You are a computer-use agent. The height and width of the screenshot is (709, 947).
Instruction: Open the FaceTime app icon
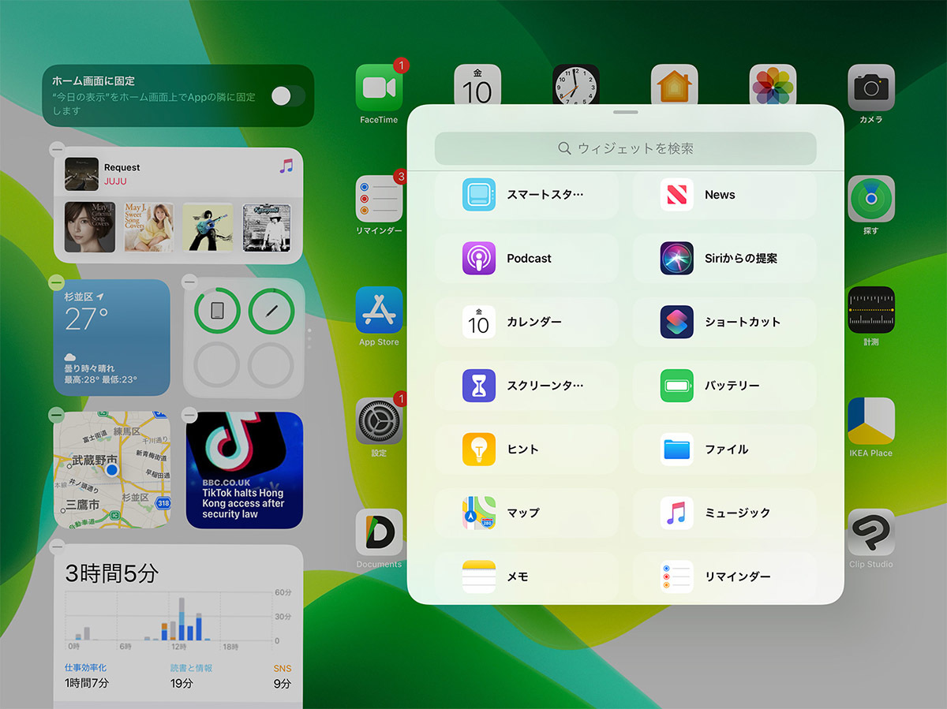pos(379,88)
